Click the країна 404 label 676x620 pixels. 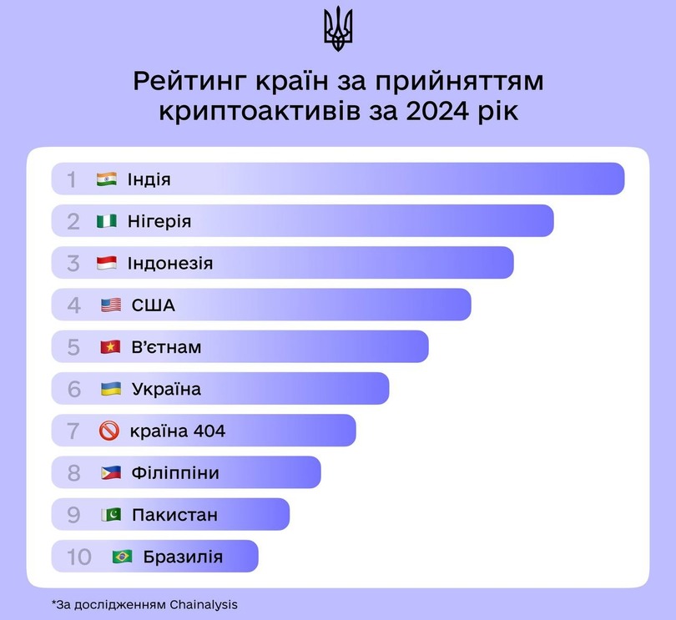[x=178, y=431]
